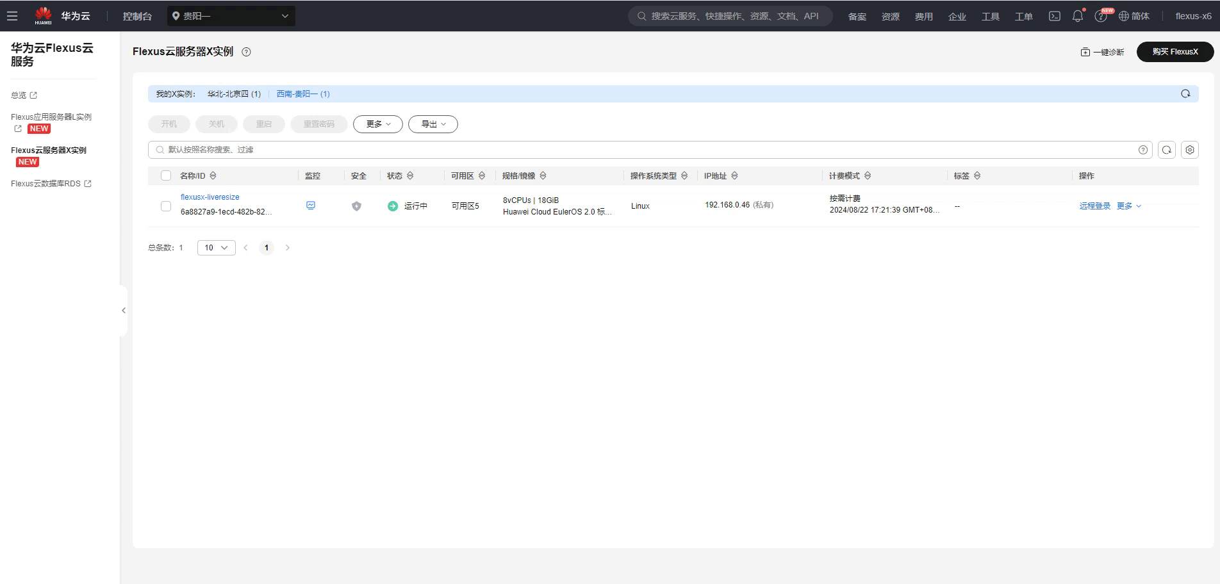Sort by 状态 column
This screenshot has height=584, width=1220.
410,175
